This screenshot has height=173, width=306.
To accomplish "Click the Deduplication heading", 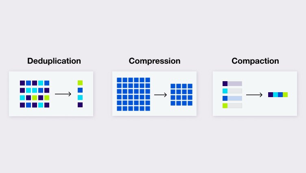I will [x=54, y=61].
